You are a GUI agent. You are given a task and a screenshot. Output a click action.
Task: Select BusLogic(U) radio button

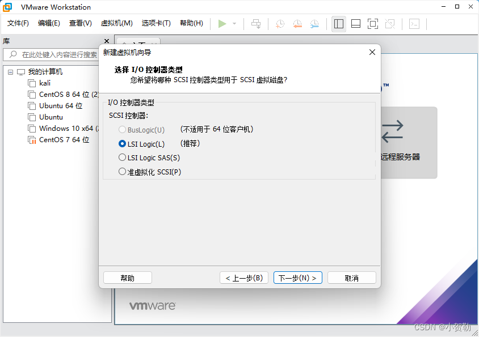tap(122, 130)
